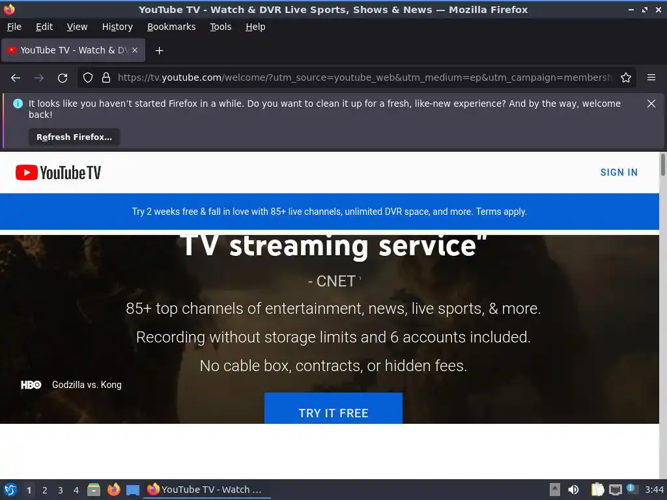Switch to workspace 2
This screenshot has width=667, height=500.
[45, 490]
